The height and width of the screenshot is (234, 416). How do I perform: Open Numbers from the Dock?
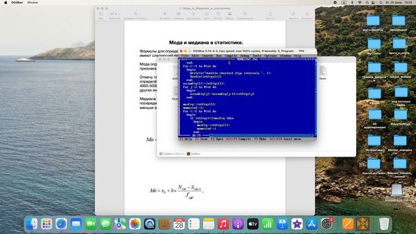pos(267,224)
